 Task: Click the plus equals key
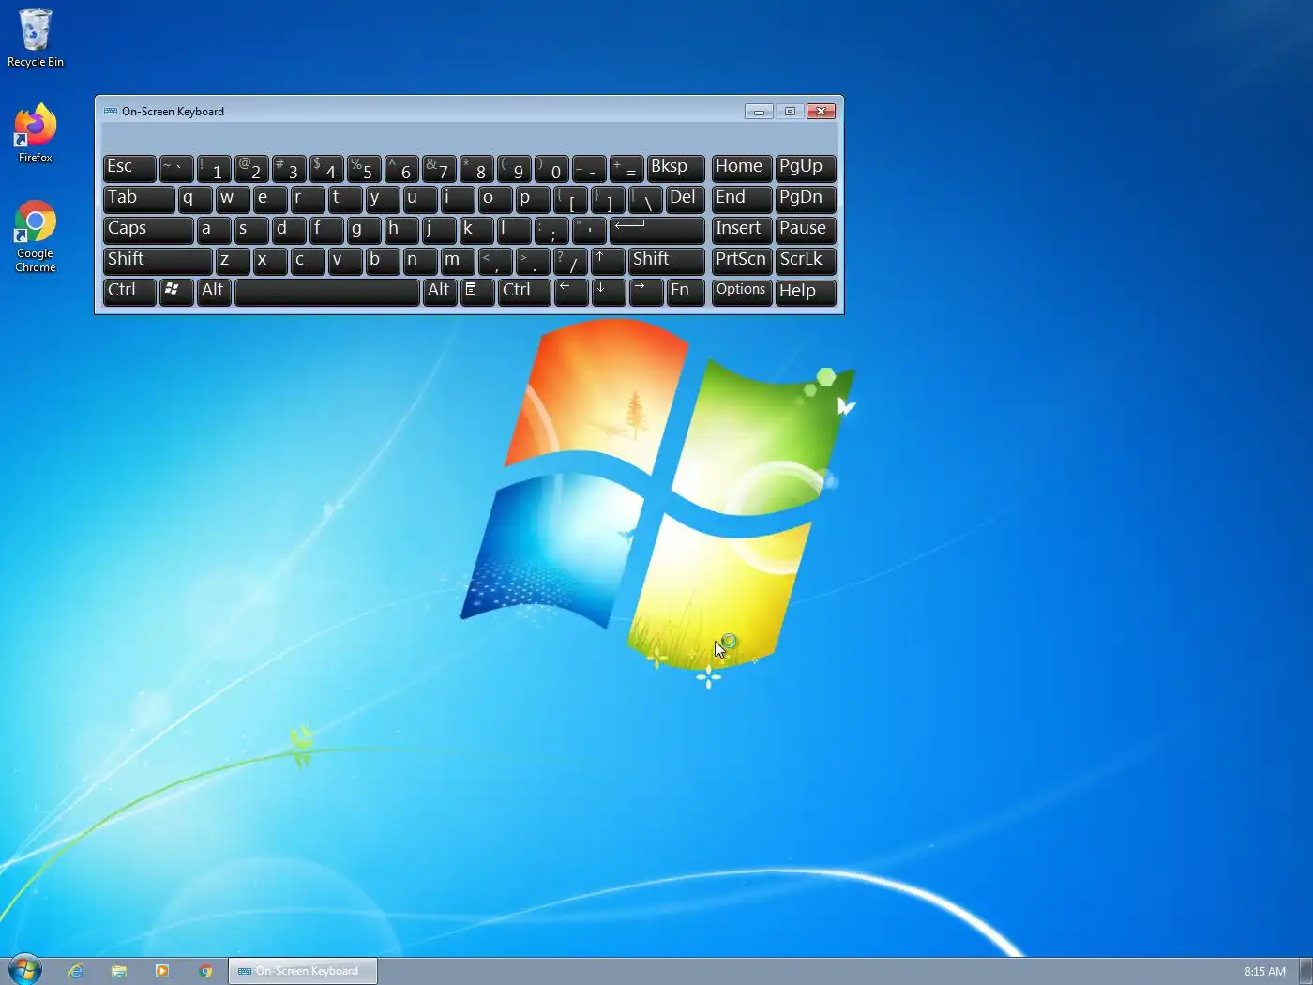pyautogui.click(x=626, y=168)
